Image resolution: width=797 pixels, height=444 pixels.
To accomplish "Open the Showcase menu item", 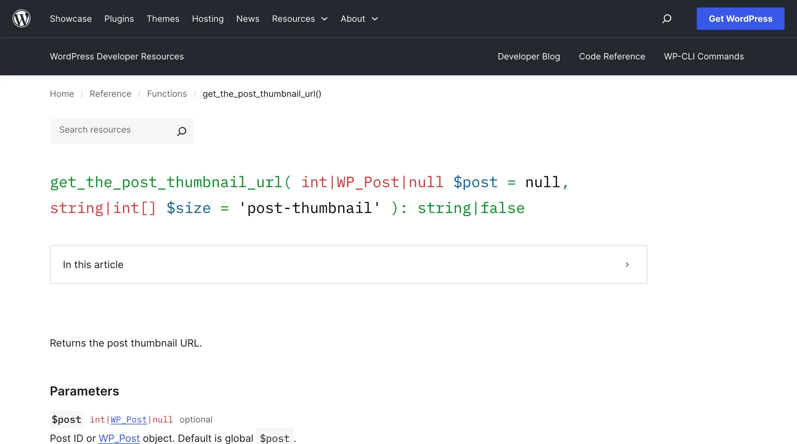I will [x=71, y=19].
